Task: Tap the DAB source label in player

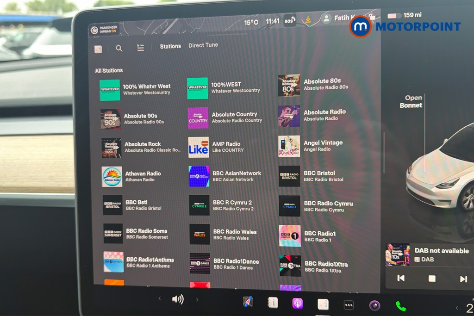Action: (x=424, y=259)
